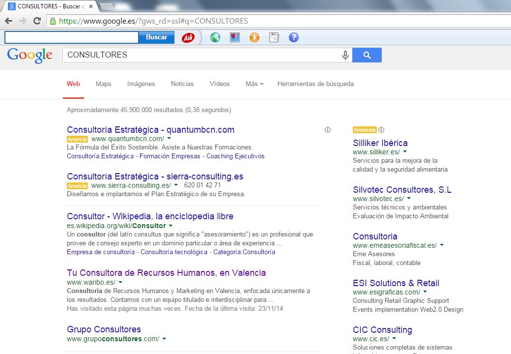The image size is (511, 354).
Task: Click the Ask toolbar Buscar button
Action: [156, 37]
